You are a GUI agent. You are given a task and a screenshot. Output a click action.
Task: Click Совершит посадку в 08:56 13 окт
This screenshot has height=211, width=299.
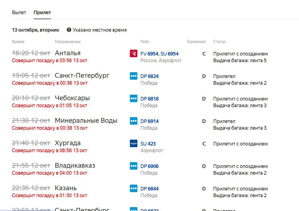pos(50,150)
